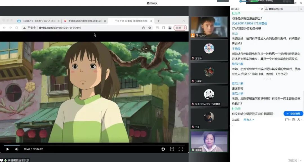This screenshot has height=162, width=304.
Task: Enter fullscreen mode in the video player
Action: tap(181, 149)
